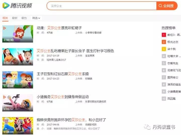Click rank 1 badge in hot search
181x135 pixels.
pyautogui.click(x=164, y=35)
